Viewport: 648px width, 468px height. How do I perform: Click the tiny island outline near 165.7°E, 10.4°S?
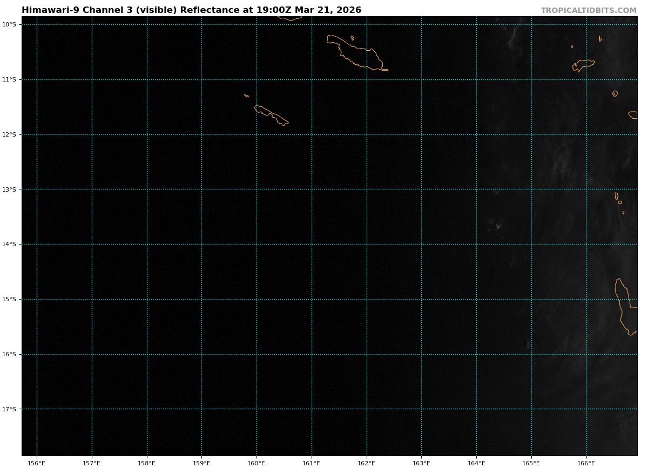pos(572,46)
